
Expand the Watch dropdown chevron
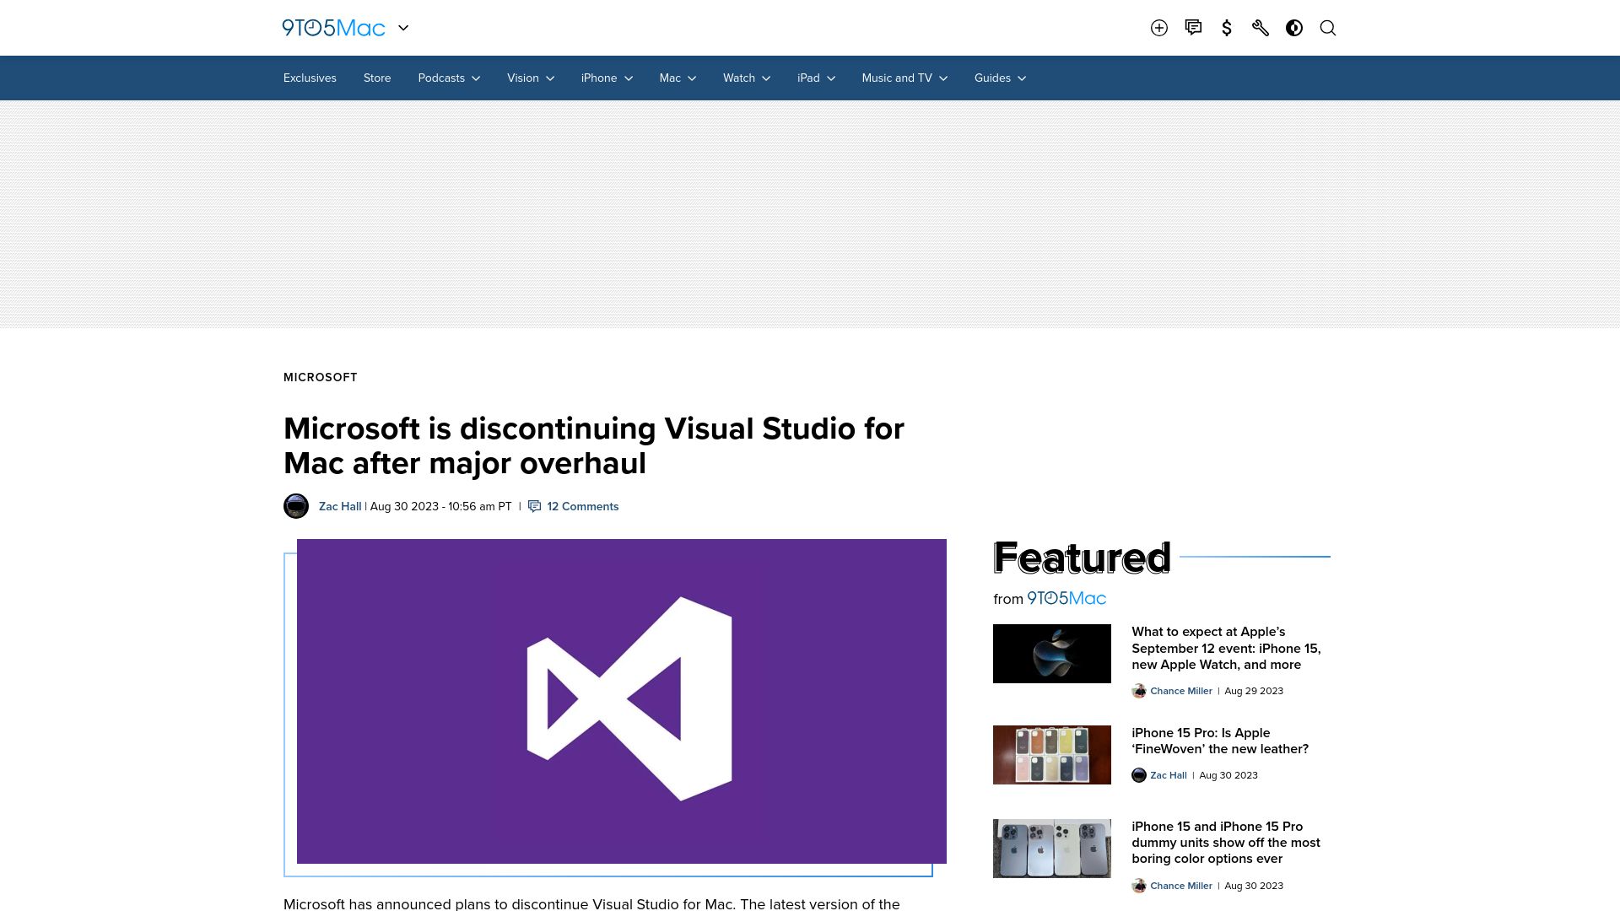(x=766, y=78)
